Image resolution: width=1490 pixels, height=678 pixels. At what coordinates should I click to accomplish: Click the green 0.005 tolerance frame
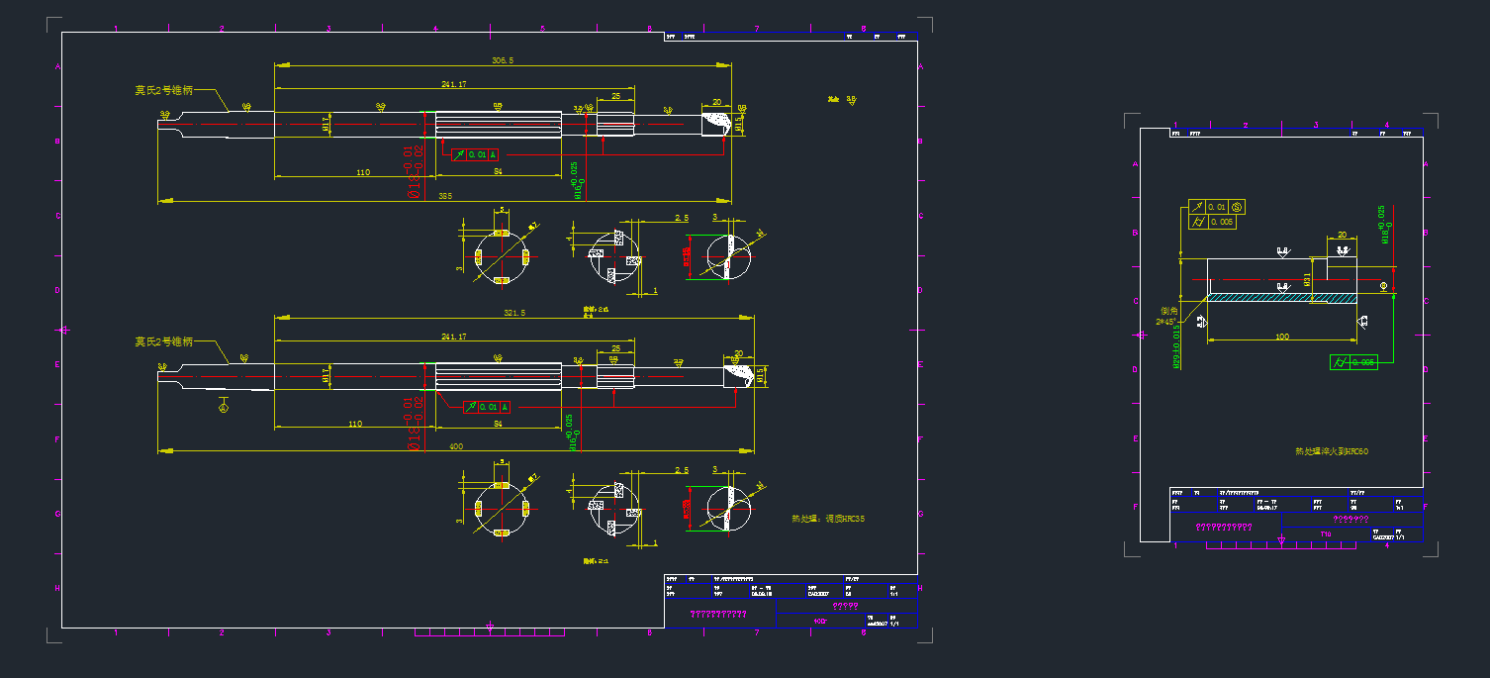(1353, 362)
